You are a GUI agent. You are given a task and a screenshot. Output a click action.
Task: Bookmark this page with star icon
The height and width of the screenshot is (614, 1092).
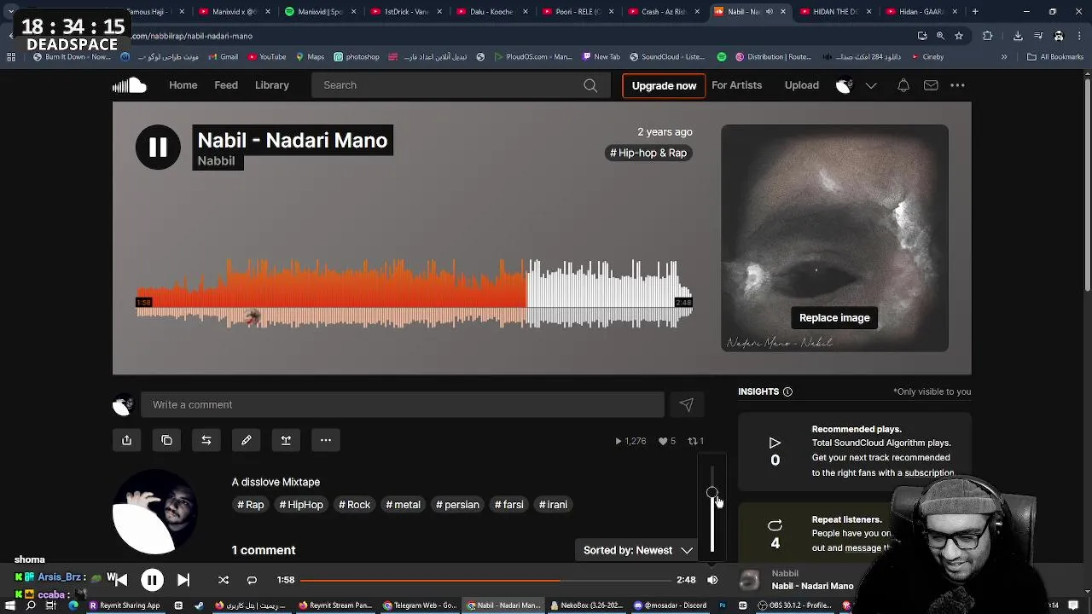pyautogui.click(x=959, y=36)
